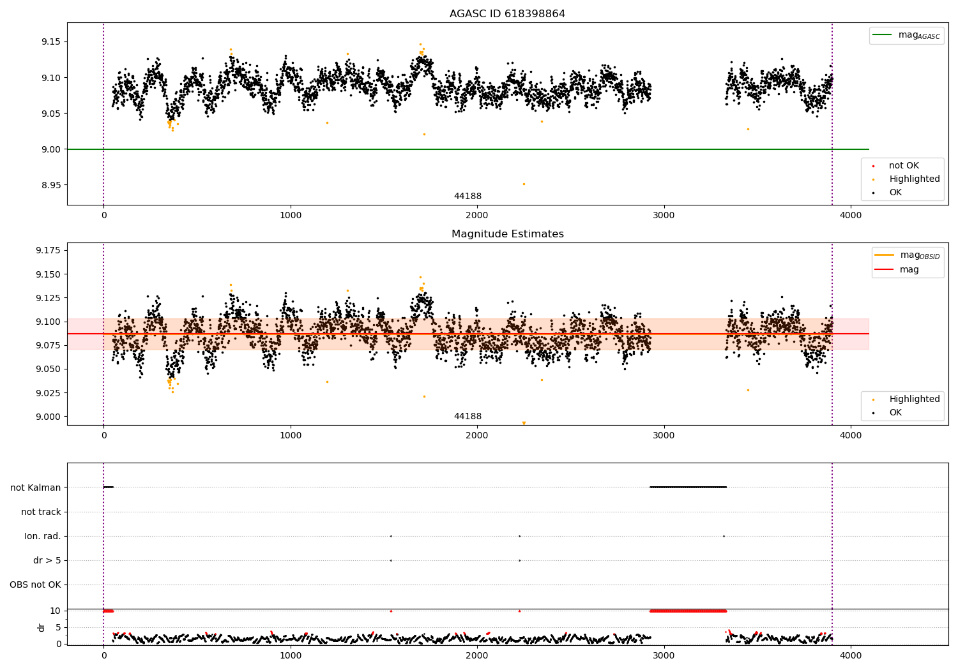This screenshot has height=670, width=958.
Task: Click the 9.00 y-axis tick in top plot
Action: (50, 150)
